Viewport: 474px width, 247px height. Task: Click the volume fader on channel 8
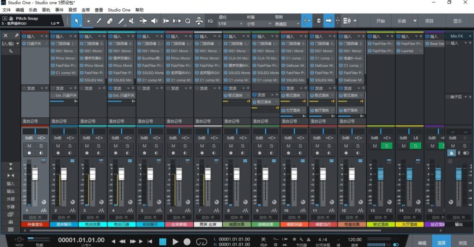pyautogui.click(x=237, y=174)
